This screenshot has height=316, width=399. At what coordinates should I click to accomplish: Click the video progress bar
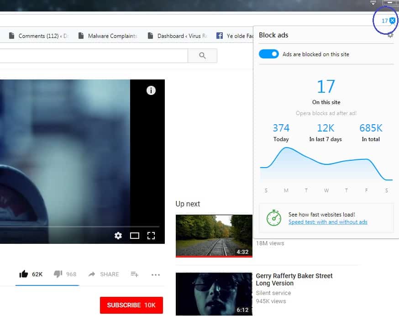(79, 226)
